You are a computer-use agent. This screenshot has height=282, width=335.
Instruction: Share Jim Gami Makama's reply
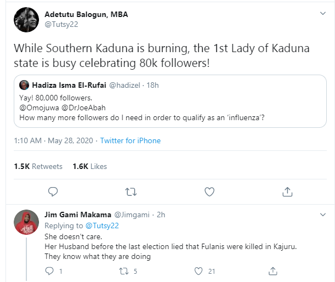click(x=273, y=270)
